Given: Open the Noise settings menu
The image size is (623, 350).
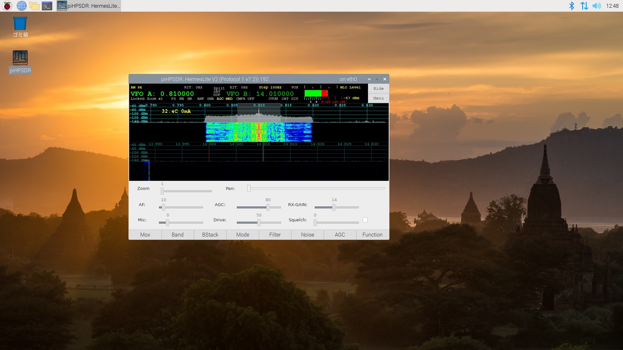Looking at the screenshot, I should click(307, 235).
